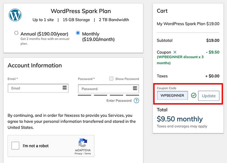Click the WPBEGINNER discount x 3 months text
This screenshot has height=163, width=227.
point(180,60)
